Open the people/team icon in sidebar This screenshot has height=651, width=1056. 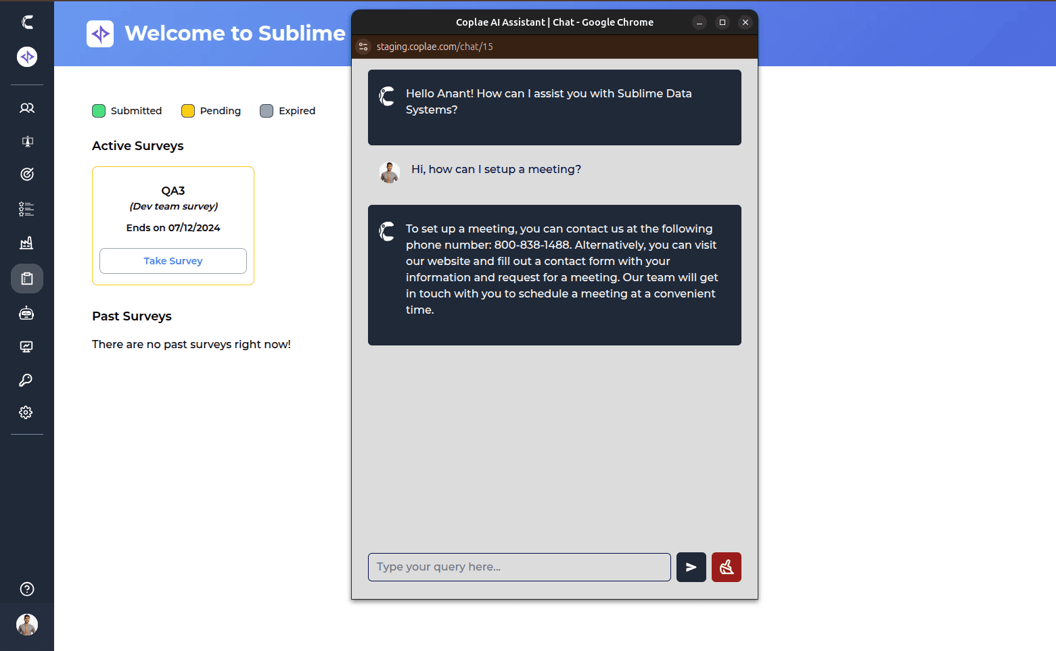[x=27, y=108]
